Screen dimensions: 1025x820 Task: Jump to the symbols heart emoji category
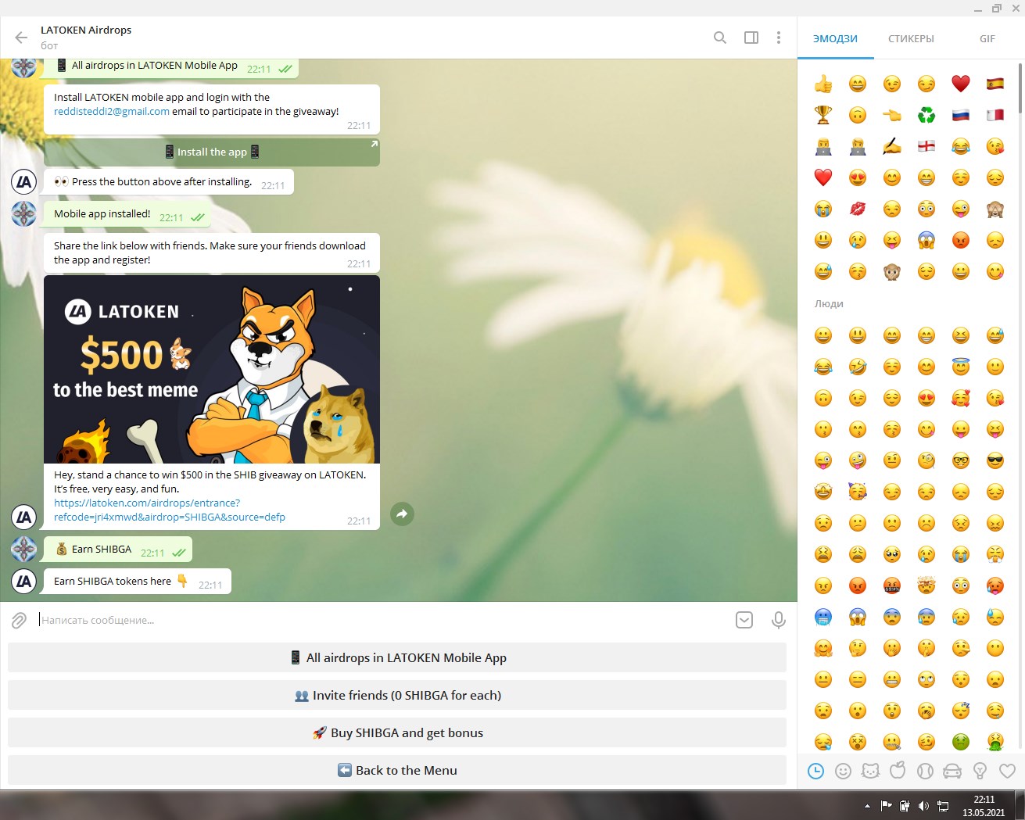(1007, 772)
